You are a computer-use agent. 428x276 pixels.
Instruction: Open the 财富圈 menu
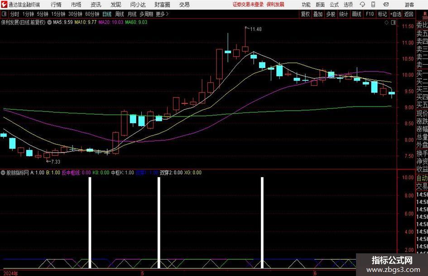pyautogui.click(x=162, y=5)
